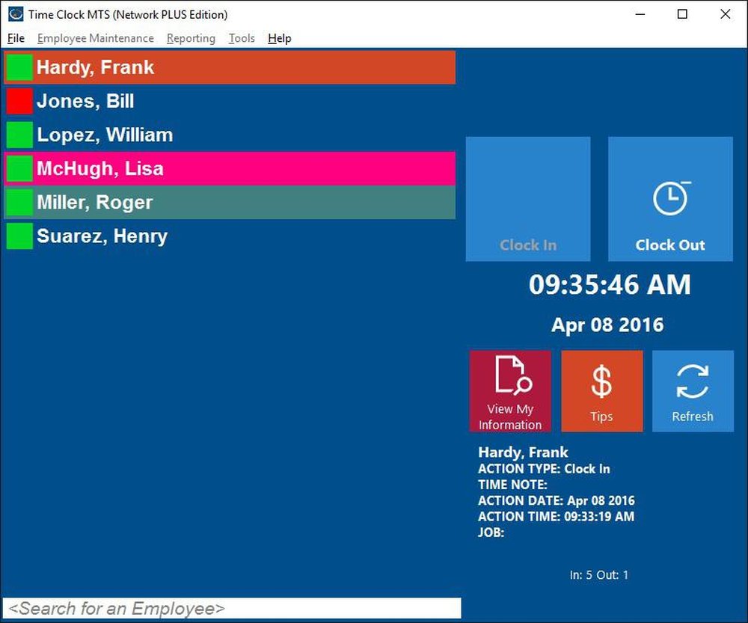
Task: Click the Time Clock MTS app icon
Action: [16, 13]
